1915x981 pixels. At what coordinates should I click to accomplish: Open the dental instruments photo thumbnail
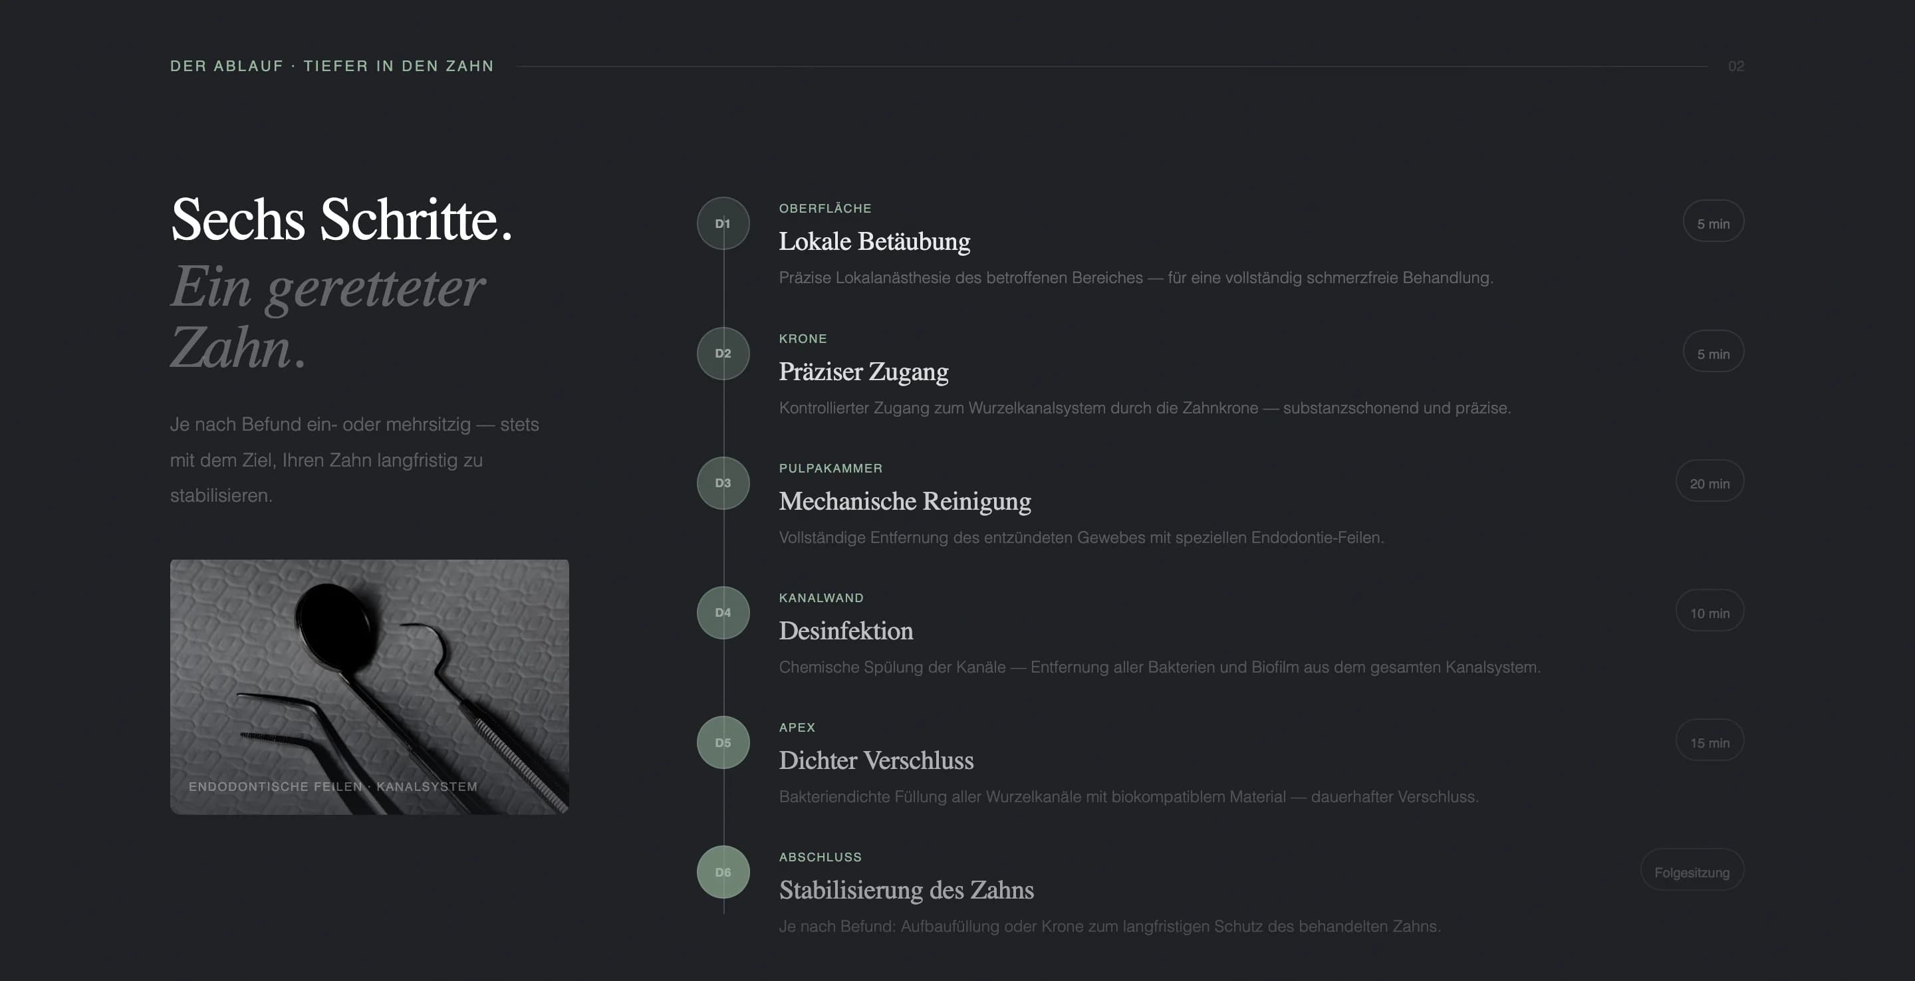[370, 687]
